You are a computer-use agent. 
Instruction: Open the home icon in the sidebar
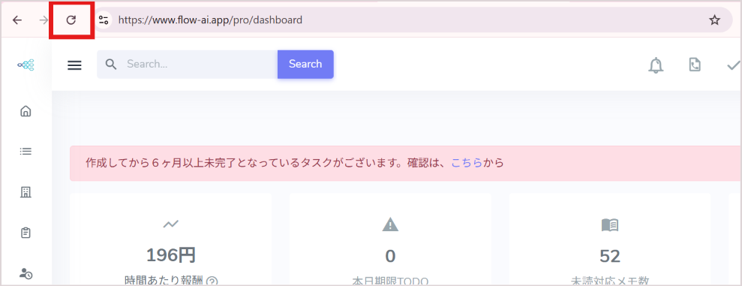pos(26,111)
